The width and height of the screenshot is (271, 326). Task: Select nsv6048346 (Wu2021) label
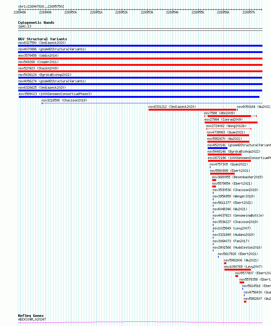[x=230, y=209]
